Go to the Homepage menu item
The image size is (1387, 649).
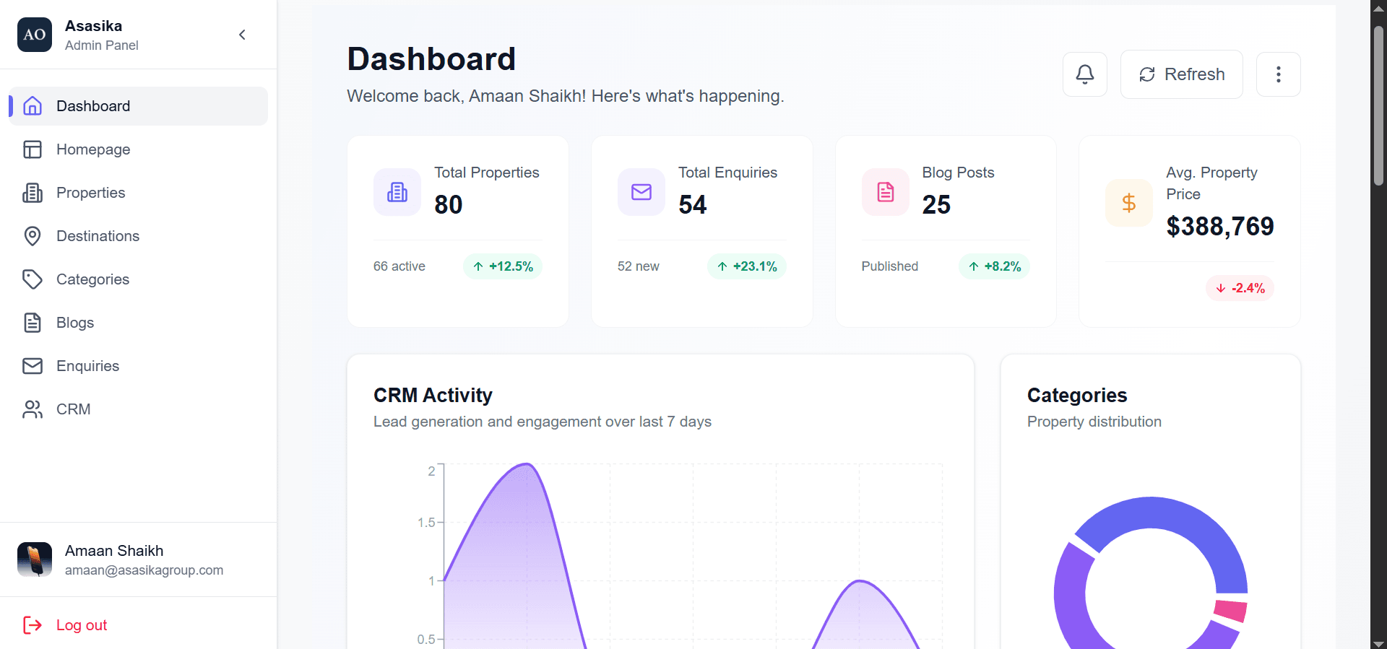click(138, 149)
